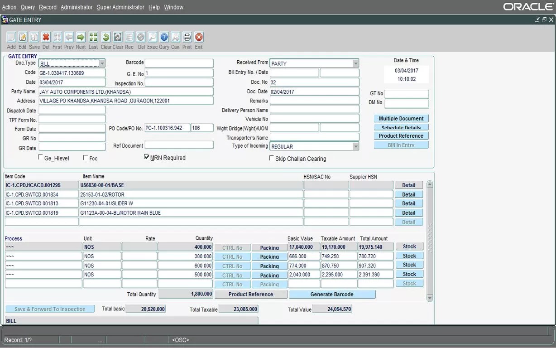Click the Code field GE-1.030417.130609

(72, 72)
